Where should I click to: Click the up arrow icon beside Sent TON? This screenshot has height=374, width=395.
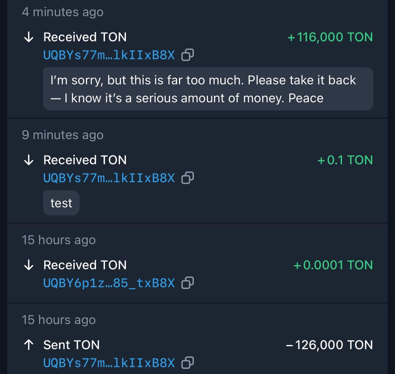click(29, 345)
